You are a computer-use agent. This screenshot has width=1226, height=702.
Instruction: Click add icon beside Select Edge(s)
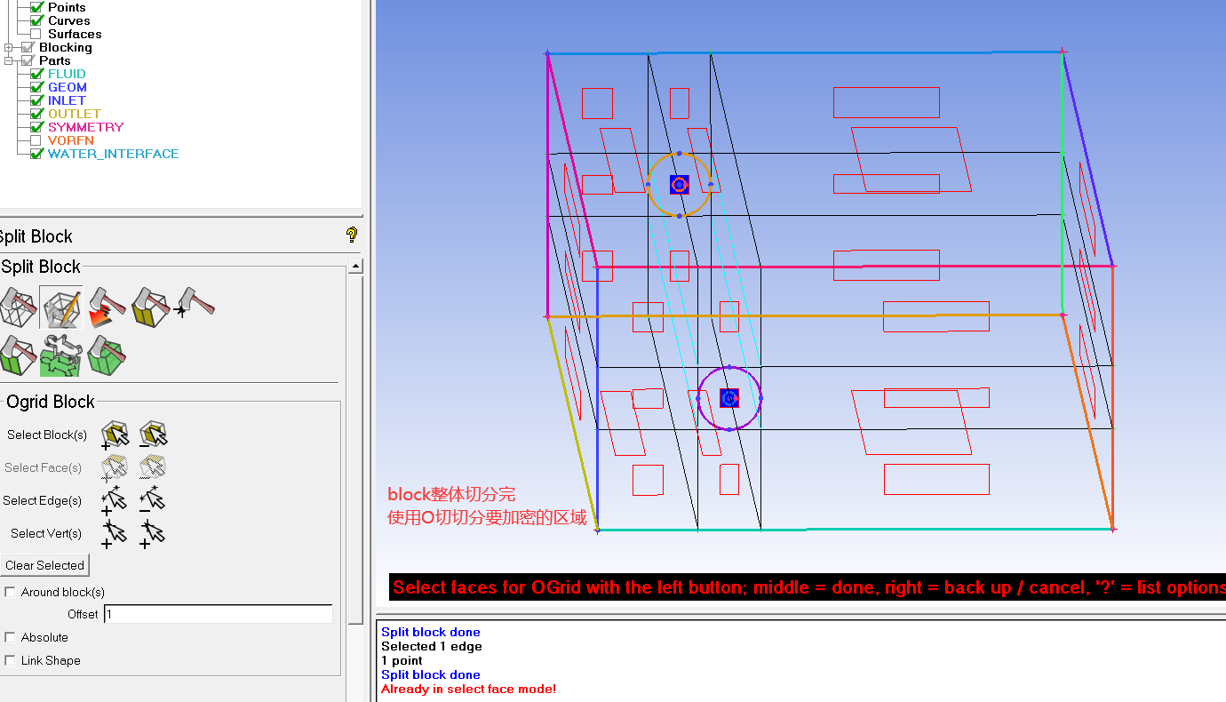tap(115, 501)
